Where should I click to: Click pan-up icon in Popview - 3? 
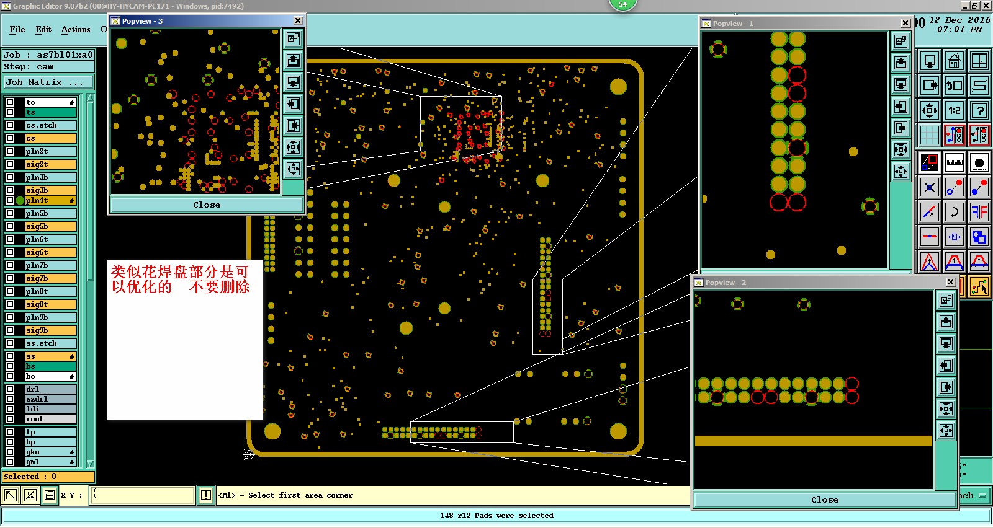click(x=294, y=61)
